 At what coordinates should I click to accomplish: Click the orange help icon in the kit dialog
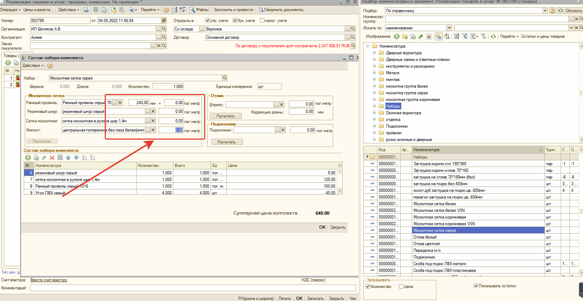pyautogui.click(x=50, y=66)
